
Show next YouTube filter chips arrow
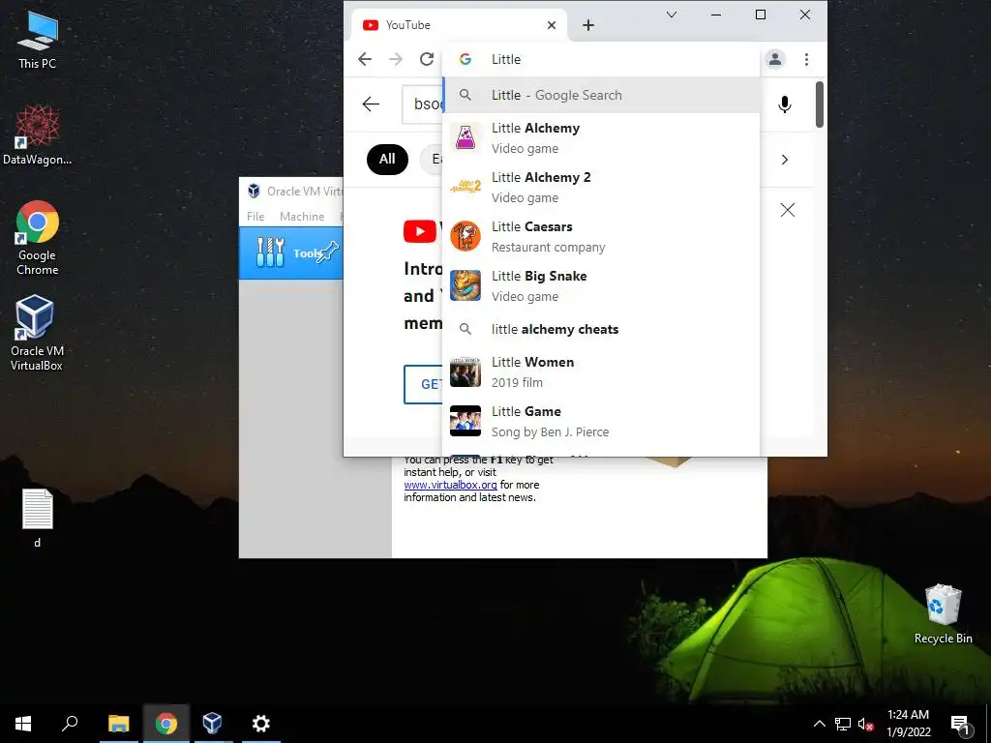tap(784, 160)
